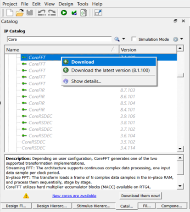Image resolution: width=190 pixels, height=212 pixels.
Task: Choose Show details... in context menu
Action: tap(109, 81)
